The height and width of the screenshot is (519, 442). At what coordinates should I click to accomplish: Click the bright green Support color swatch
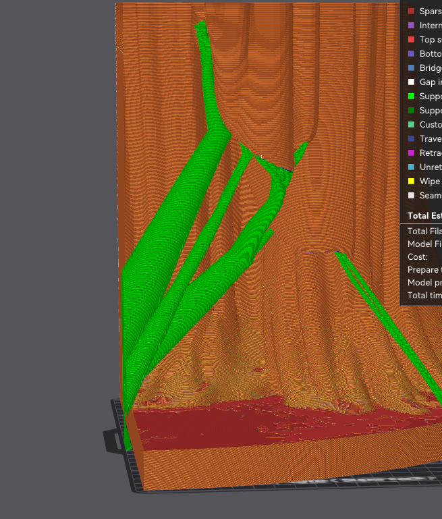click(x=411, y=97)
